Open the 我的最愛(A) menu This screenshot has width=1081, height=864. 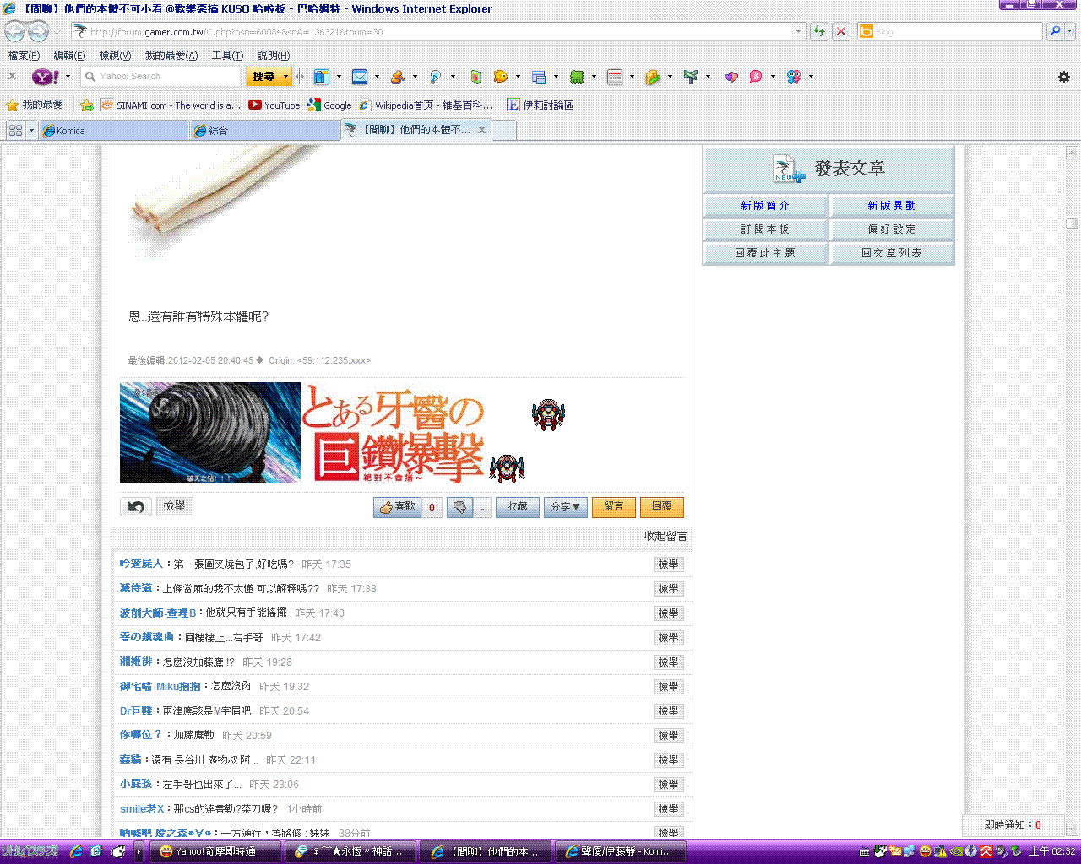pos(171,56)
